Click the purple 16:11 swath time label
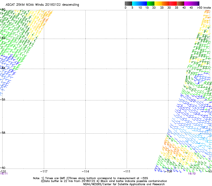 tap(4, 174)
